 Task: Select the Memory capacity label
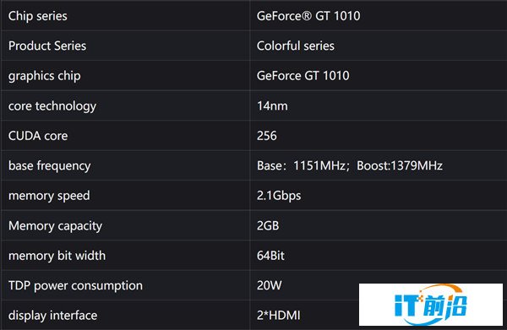(x=55, y=226)
